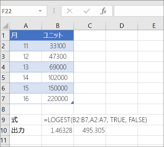This screenshot has width=164, height=147.
Task: Click cell containing 14
Action: click(26, 78)
